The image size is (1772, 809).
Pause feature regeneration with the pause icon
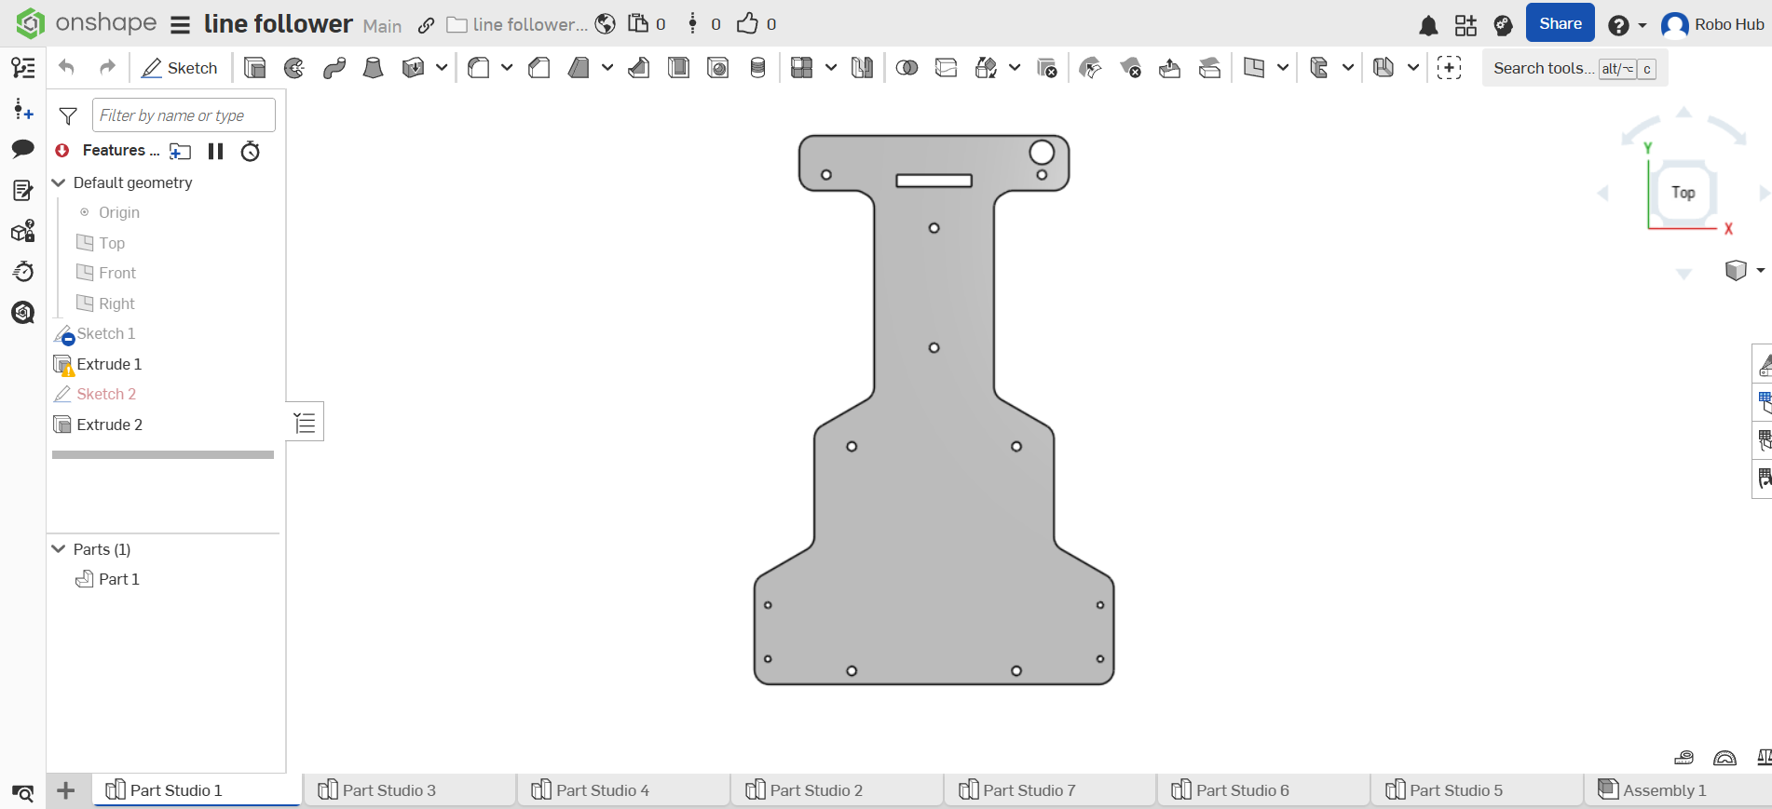[215, 151]
